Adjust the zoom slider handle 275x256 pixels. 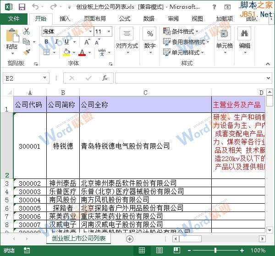[x=215, y=250]
